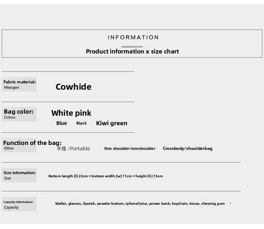Choose the Blue color option
Viewport: 264px width, 229px height.
pyautogui.click(x=62, y=123)
